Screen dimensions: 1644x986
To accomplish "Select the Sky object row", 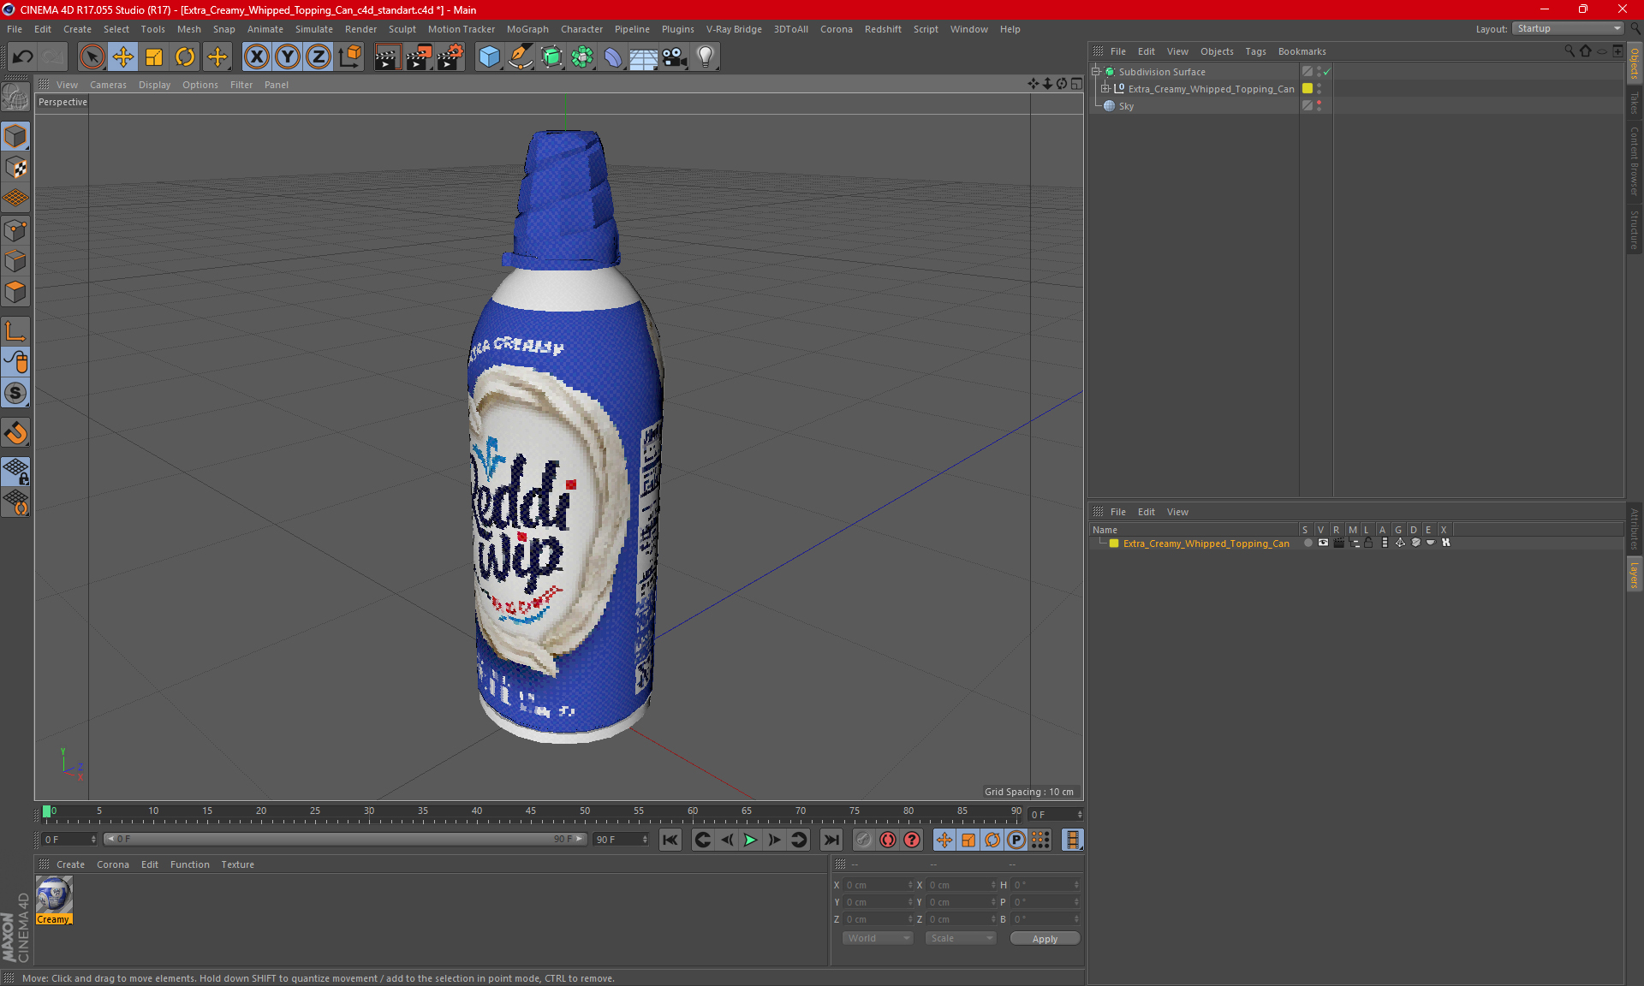I will pyautogui.click(x=1195, y=105).
